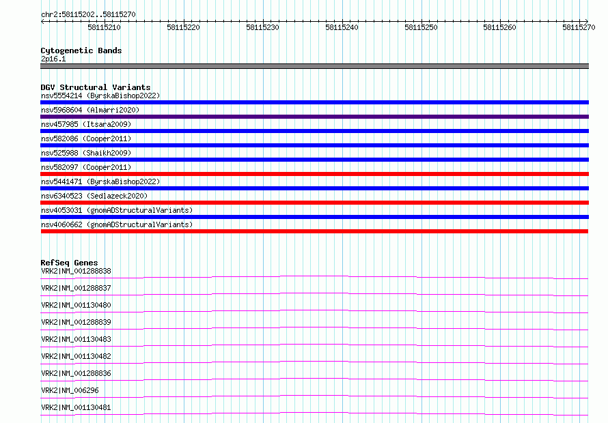This screenshot has width=608, height=423.
Task: Click the gray 2p16.1 cytogenetic band bar
Action: pyautogui.click(x=314, y=66)
